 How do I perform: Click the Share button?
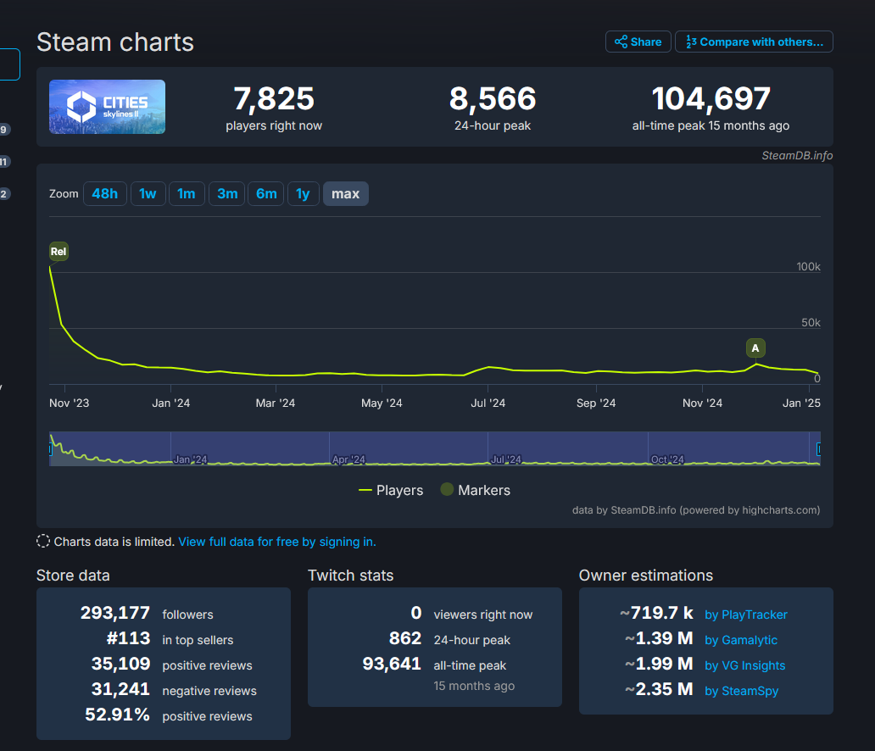[638, 42]
